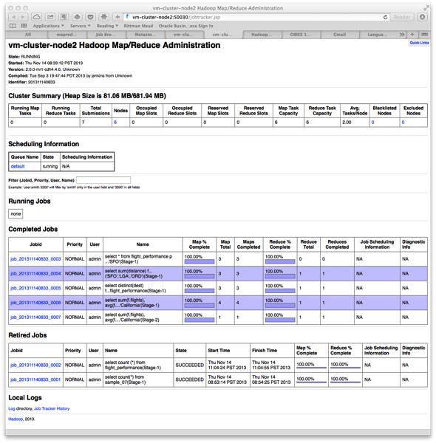Screen dimensions: 436x443
Task: Open job_201311140833_0005 details
Action: click(35, 288)
